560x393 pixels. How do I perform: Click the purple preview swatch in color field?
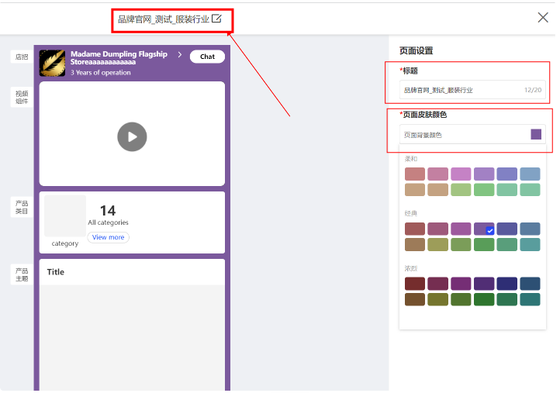[536, 134]
